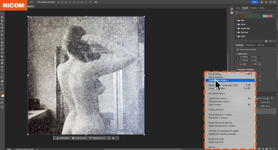
Task: Toggle the 'Ovladače transformací' checkbox
Action: [39, 2]
